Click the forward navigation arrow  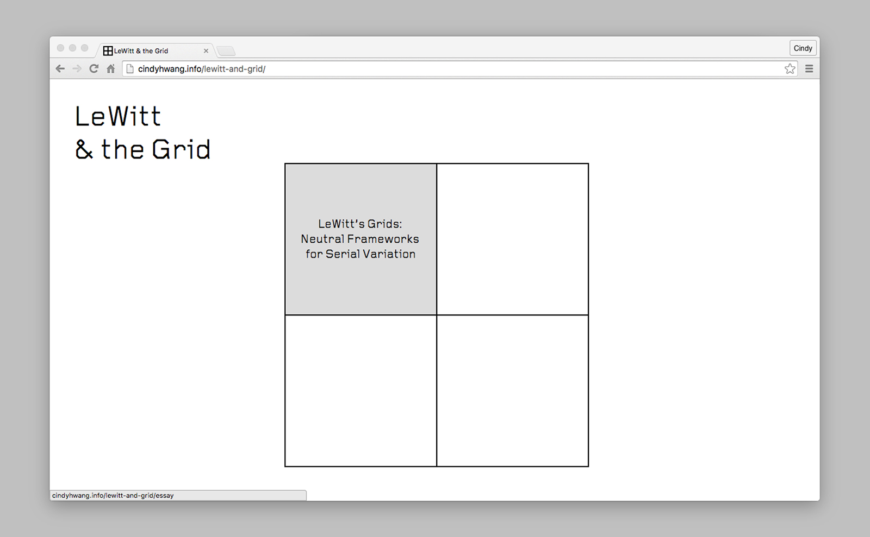coord(77,68)
